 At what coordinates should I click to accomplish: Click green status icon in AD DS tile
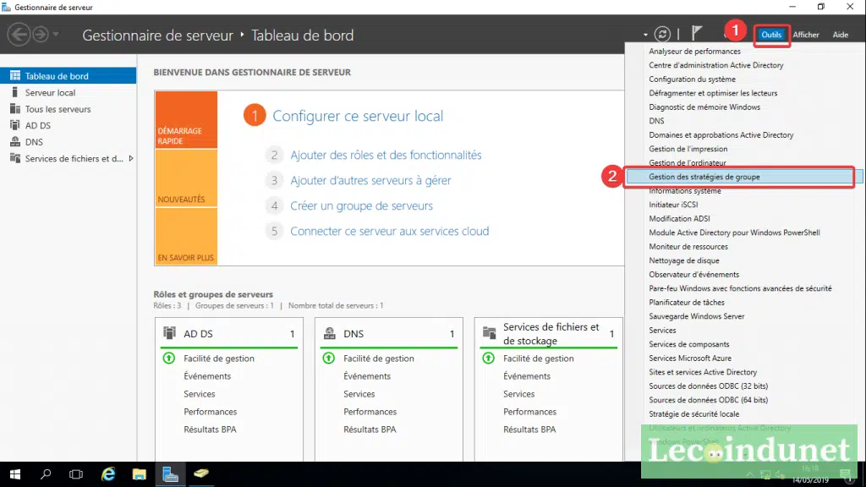click(169, 358)
